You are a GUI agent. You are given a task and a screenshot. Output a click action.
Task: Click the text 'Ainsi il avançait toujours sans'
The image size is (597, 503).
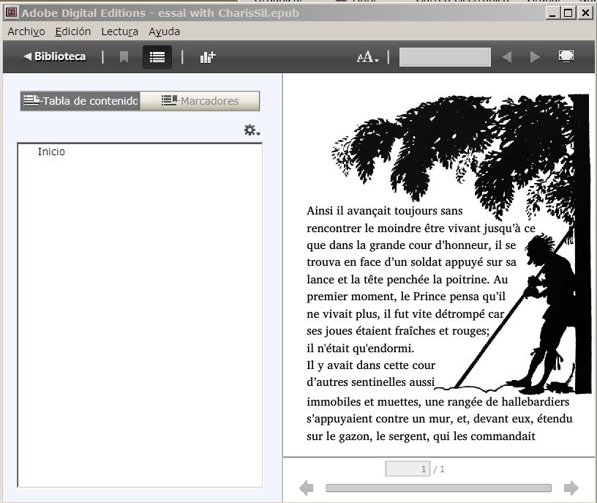click(385, 211)
